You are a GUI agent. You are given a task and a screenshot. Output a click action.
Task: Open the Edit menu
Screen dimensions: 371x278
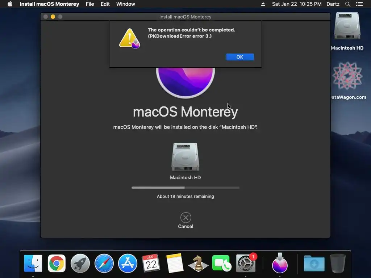(105, 4)
